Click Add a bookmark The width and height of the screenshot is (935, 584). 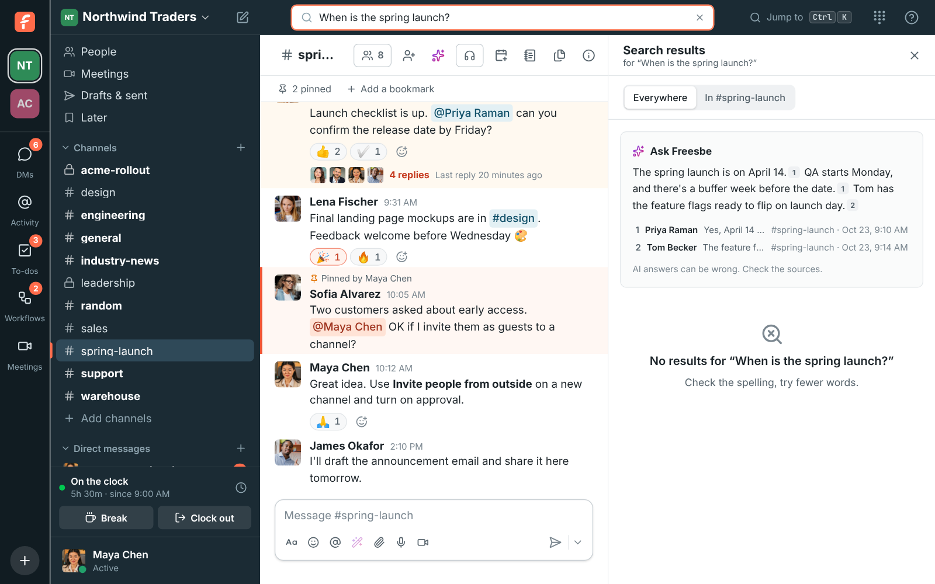point(390,89)
